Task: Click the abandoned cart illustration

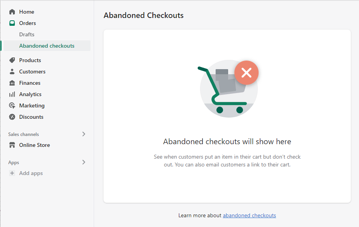Action: 227,89
